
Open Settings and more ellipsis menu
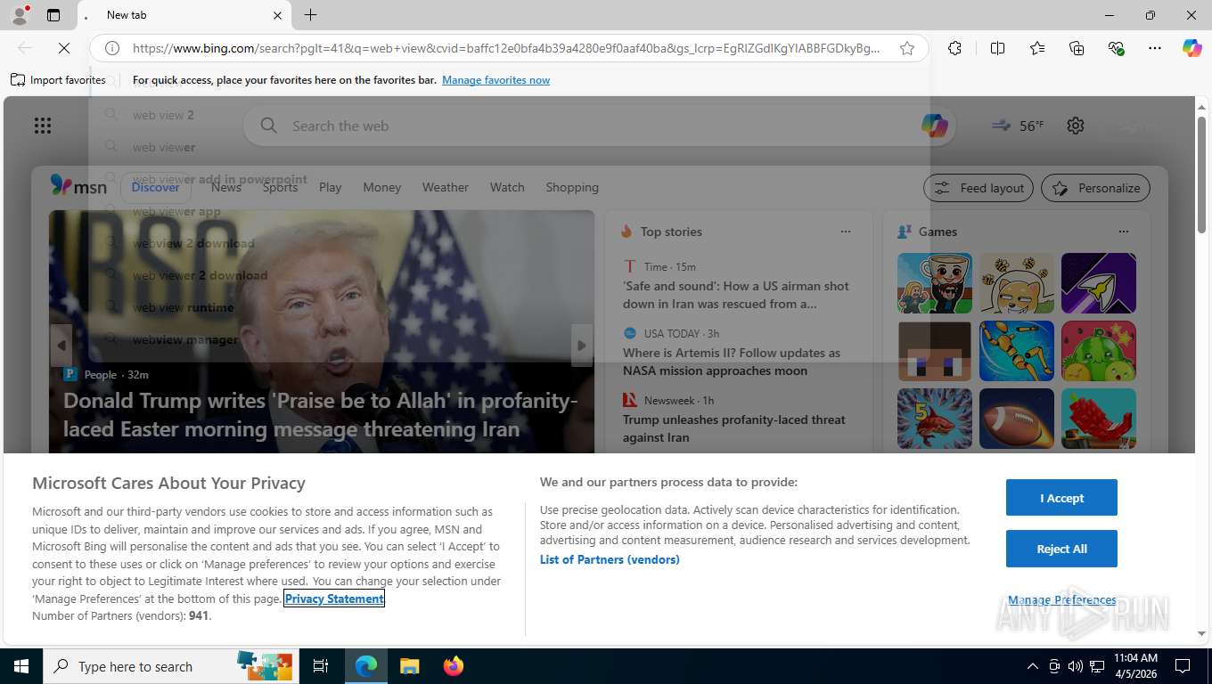tap(1155, 48)
